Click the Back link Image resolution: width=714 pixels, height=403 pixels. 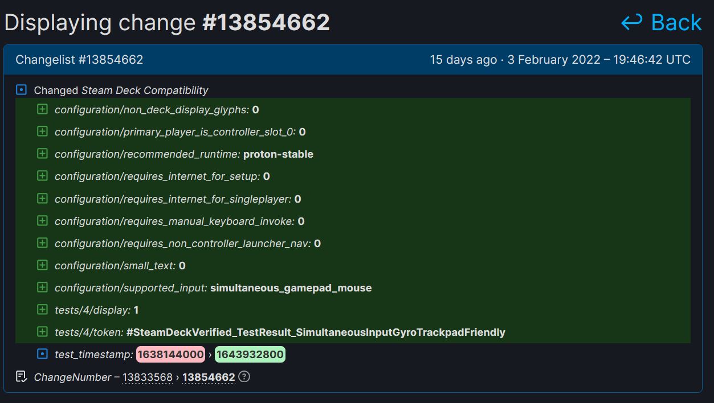676,23
